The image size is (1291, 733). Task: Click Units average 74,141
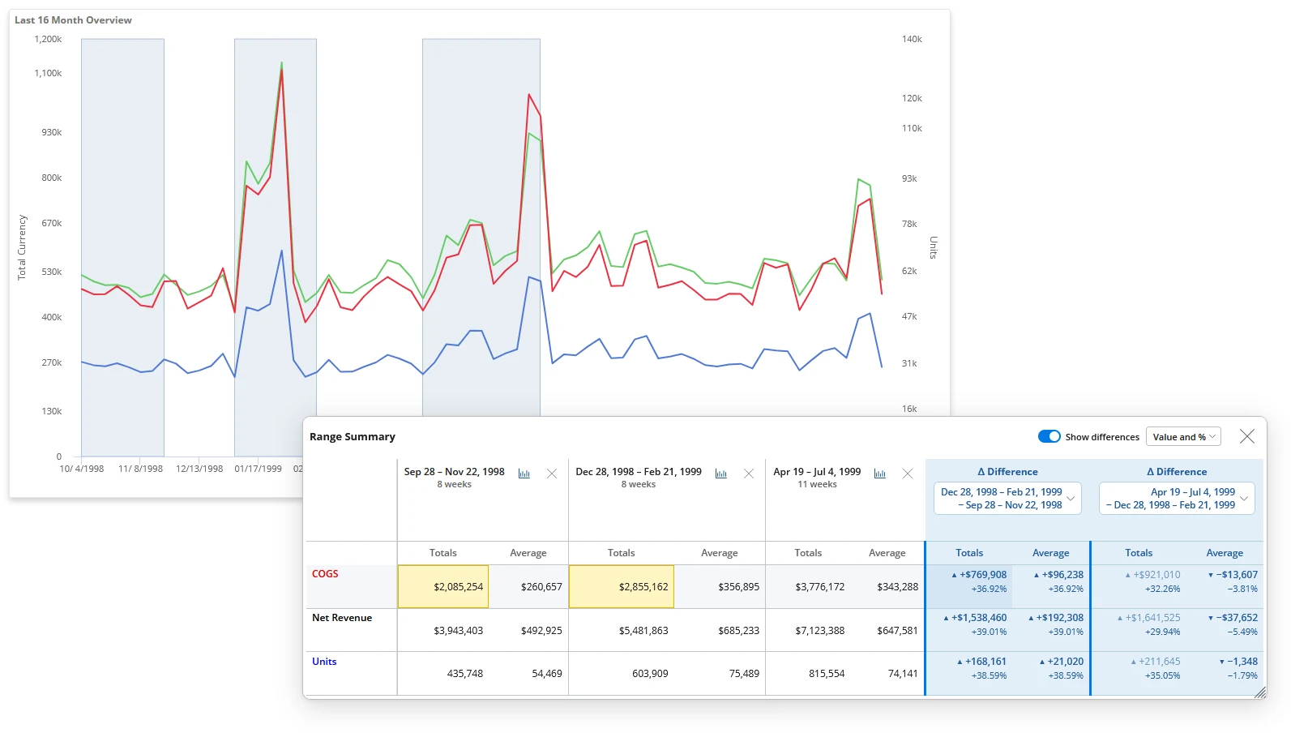903,674
